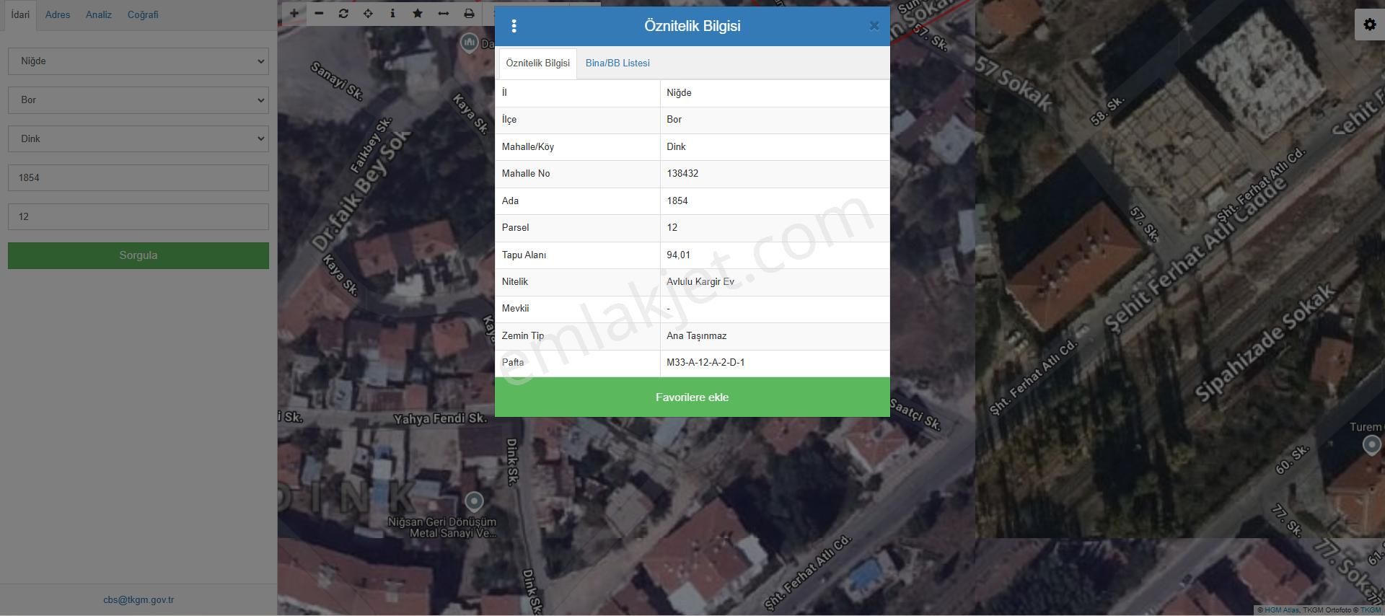Viewport: 1385px width, 616px height.
Task: Expand the Niğde province dropdown
Action: (x=138, y=61)
